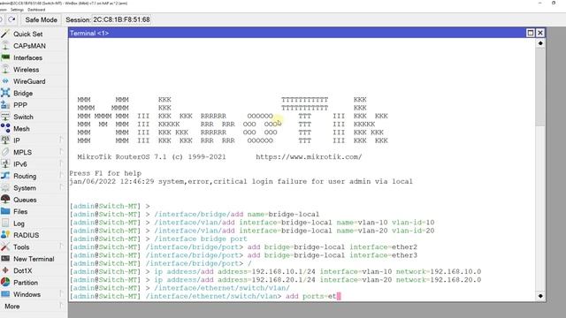Open the RADIUS menu icon
The height and width of the screenshot is (318, 566).
5,235
